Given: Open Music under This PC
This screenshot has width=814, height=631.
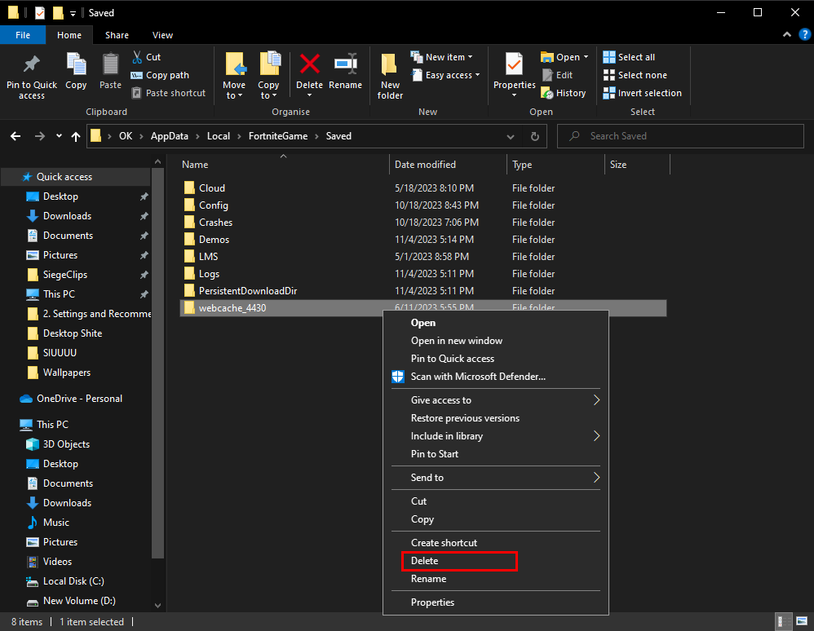Looking at the screenshot, I should click(56, 523).
